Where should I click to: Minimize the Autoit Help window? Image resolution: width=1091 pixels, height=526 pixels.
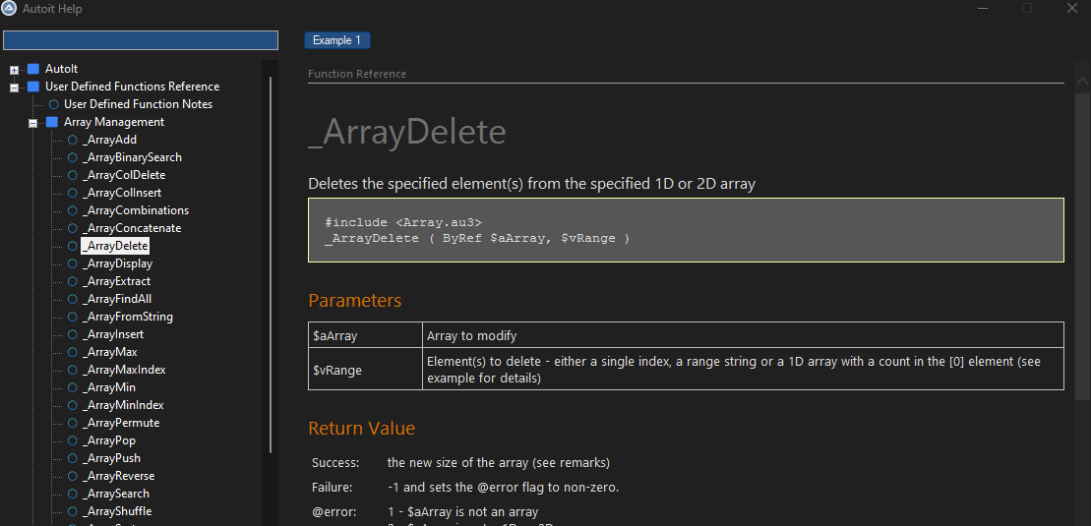(983, 9)
